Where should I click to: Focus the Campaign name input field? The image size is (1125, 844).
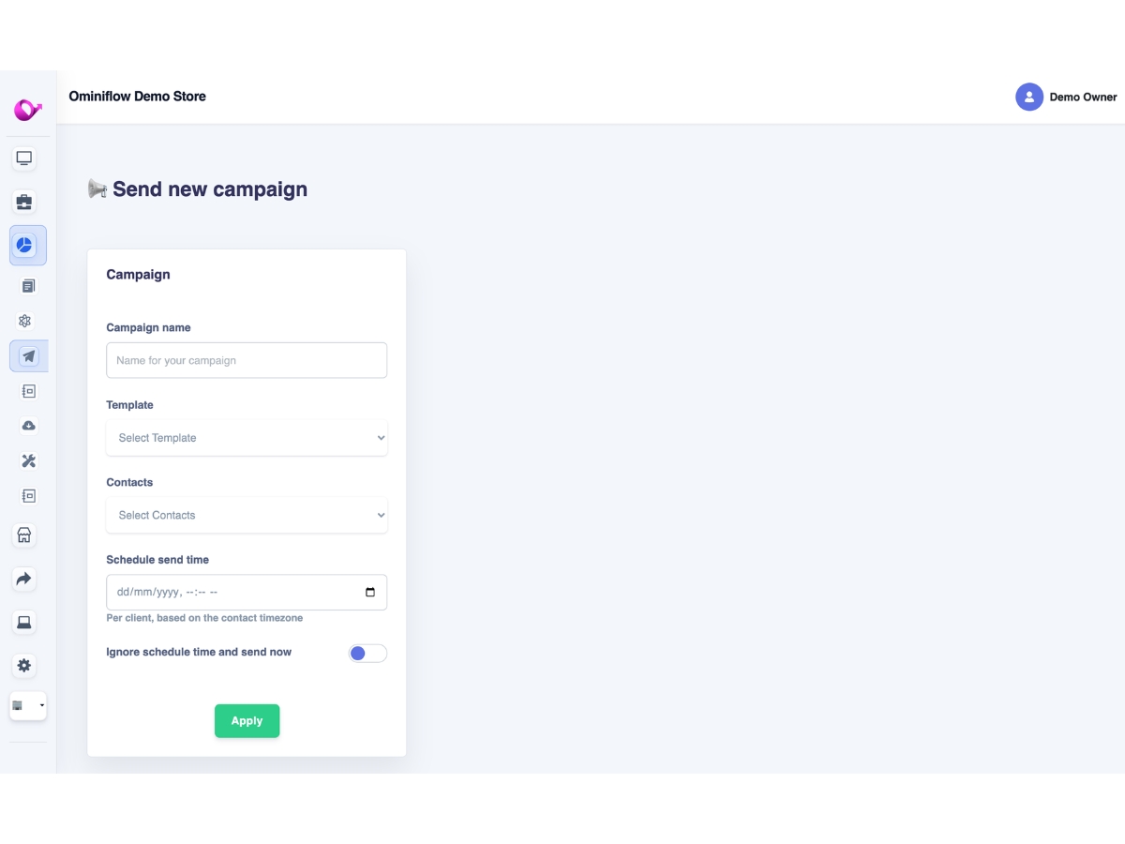pos(247,360)
